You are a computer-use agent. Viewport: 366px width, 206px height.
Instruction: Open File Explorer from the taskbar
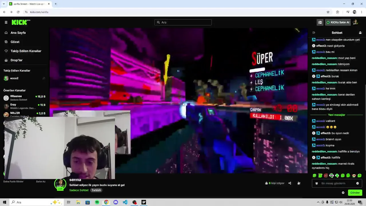(78, 202)
